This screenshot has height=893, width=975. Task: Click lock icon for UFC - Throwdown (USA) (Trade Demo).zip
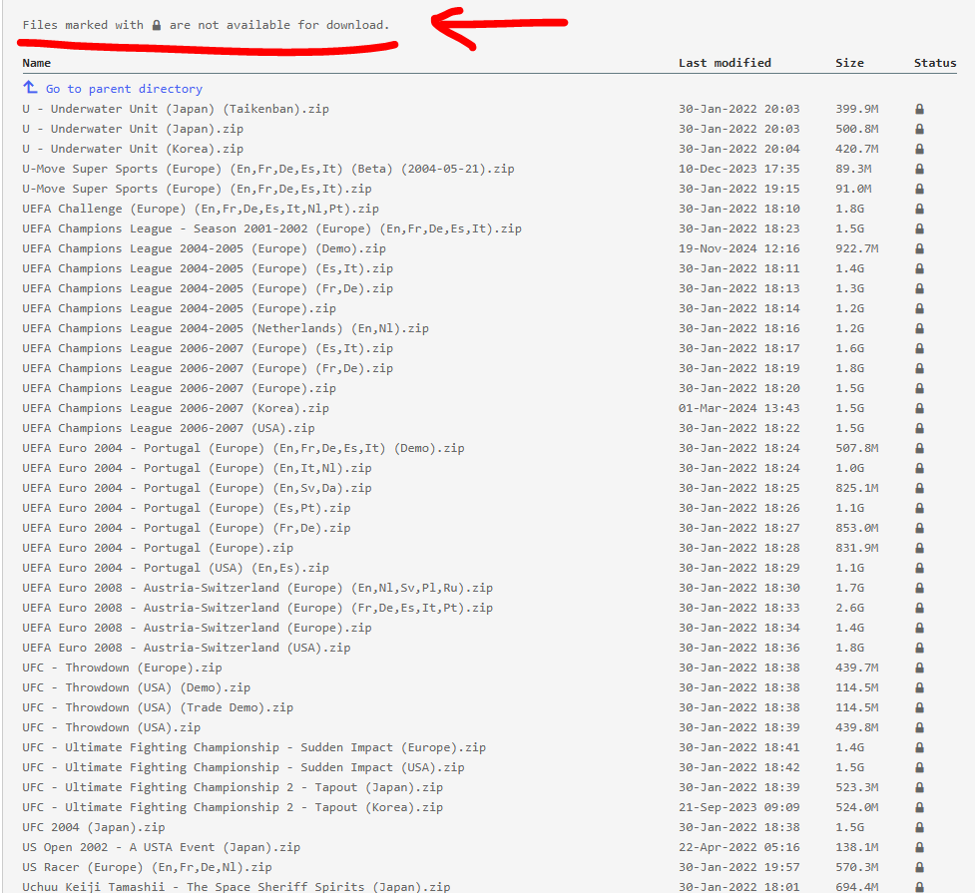click(919, 707)
